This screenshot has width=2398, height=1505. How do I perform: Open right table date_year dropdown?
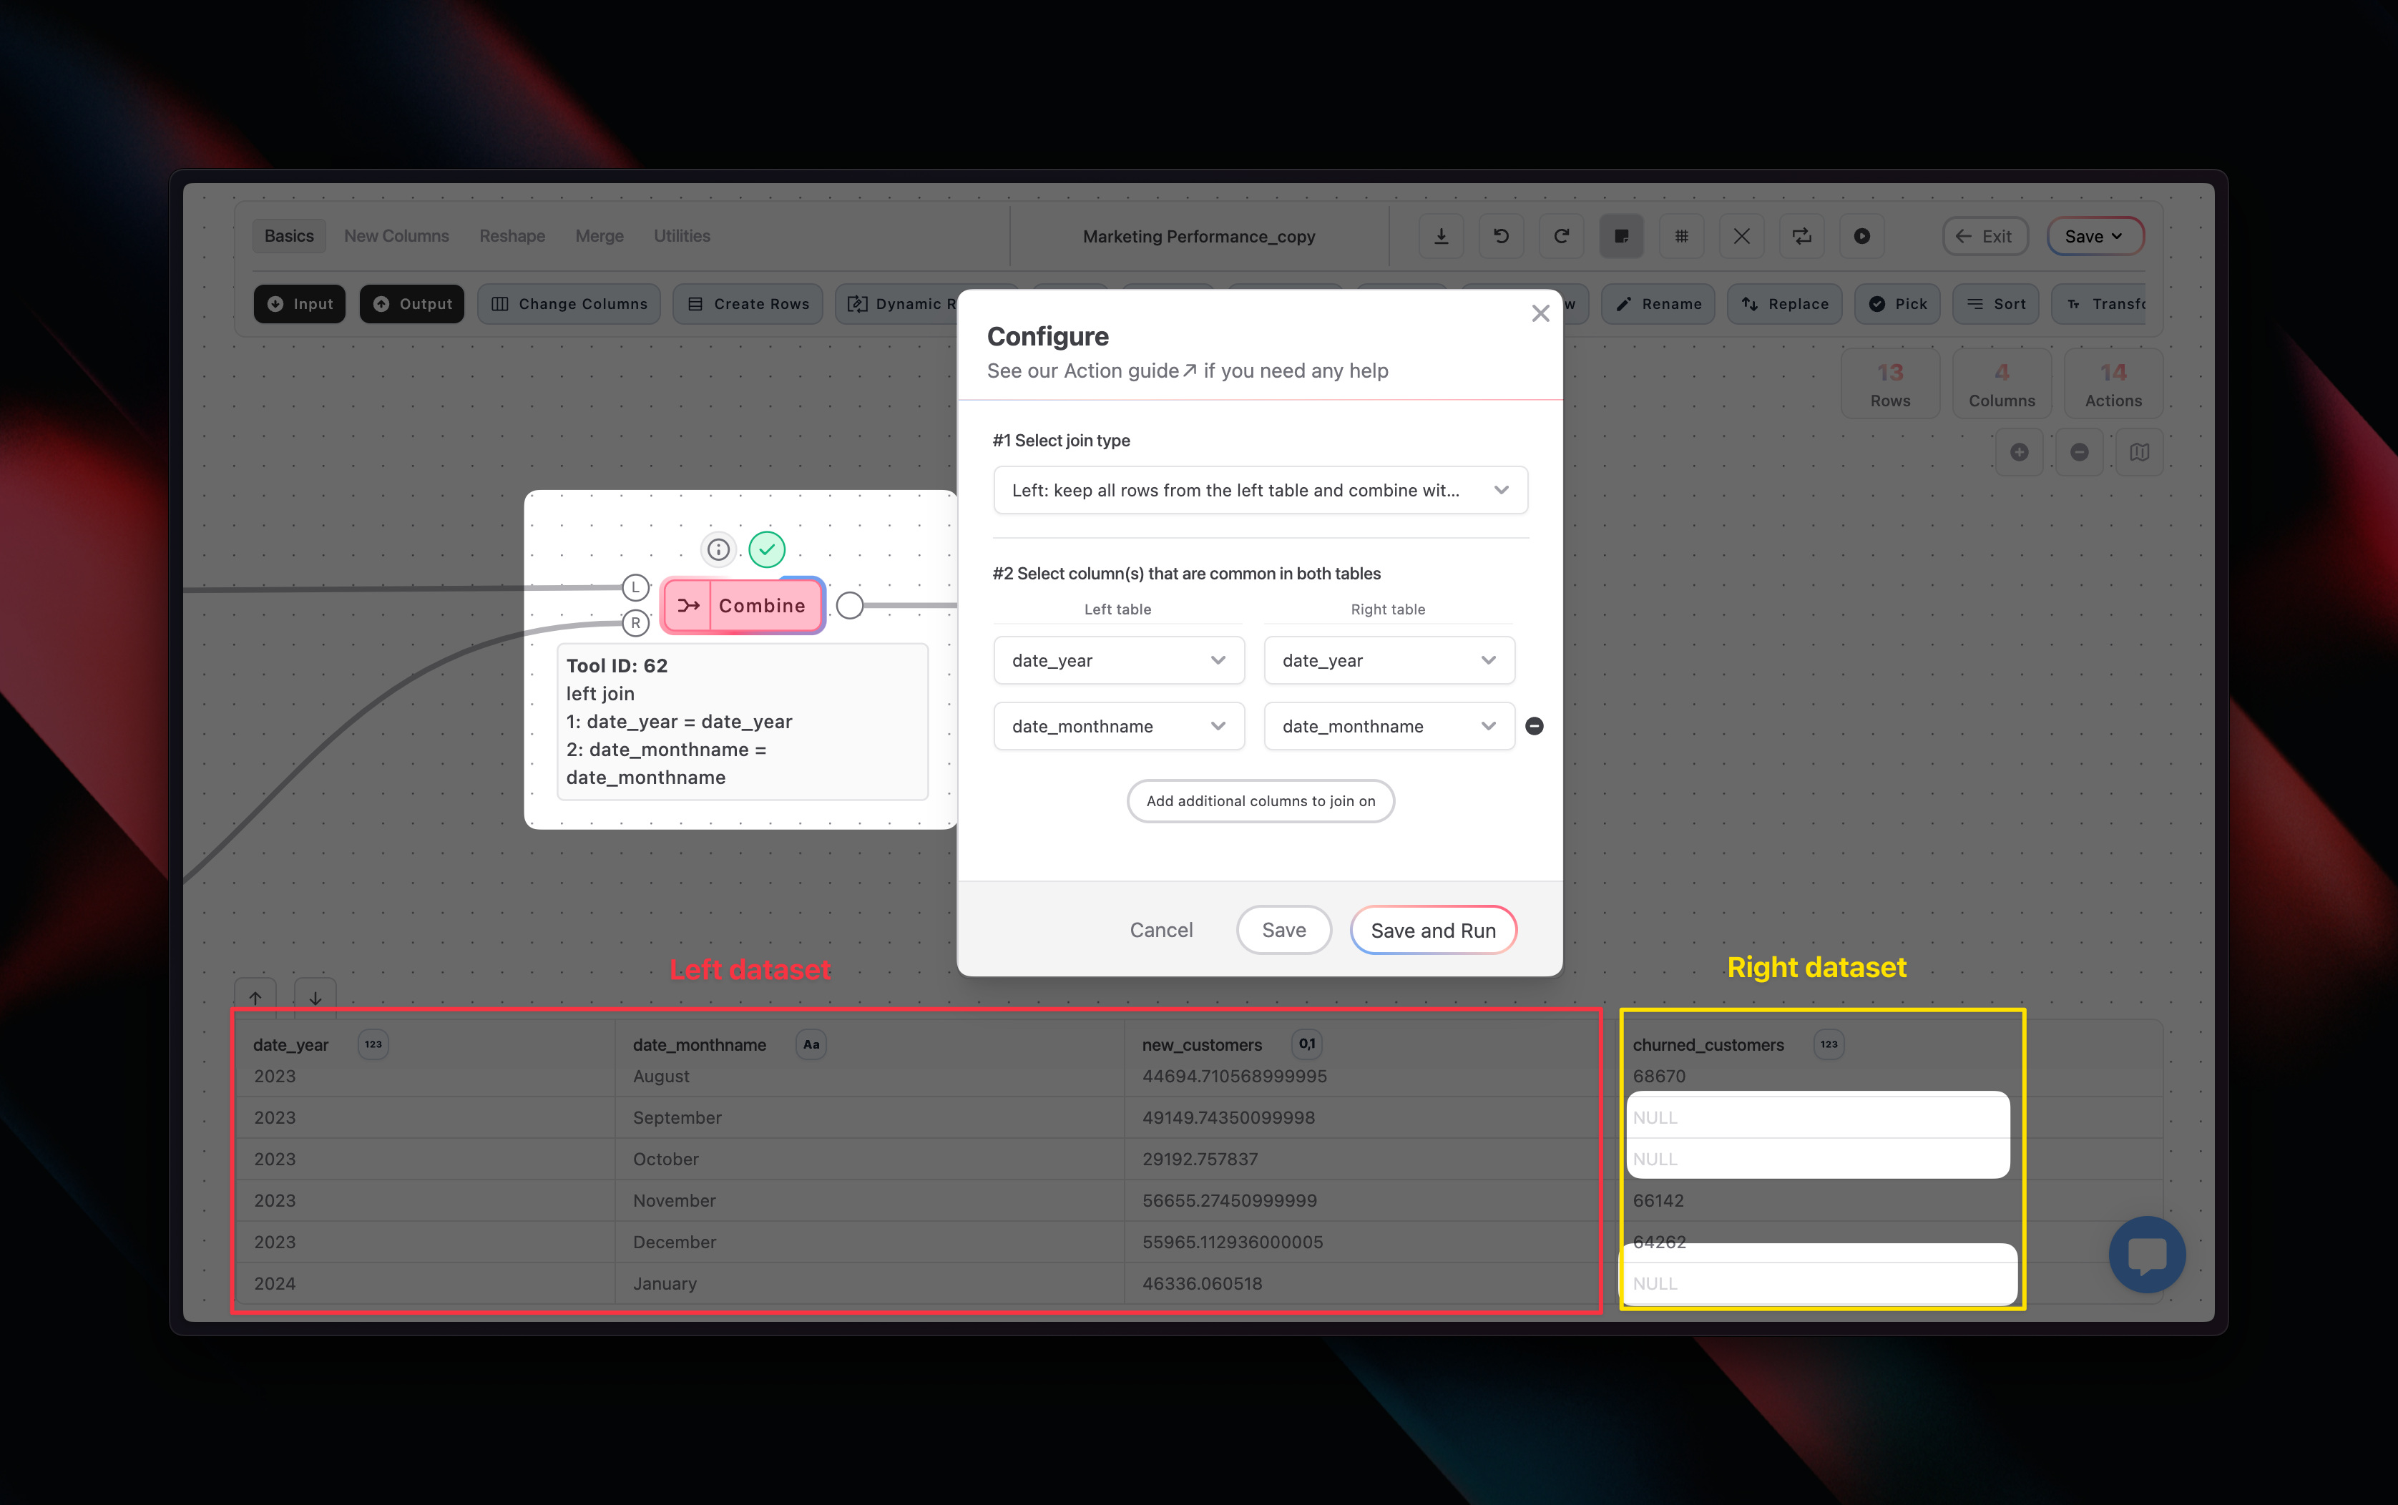[1389, 660]
